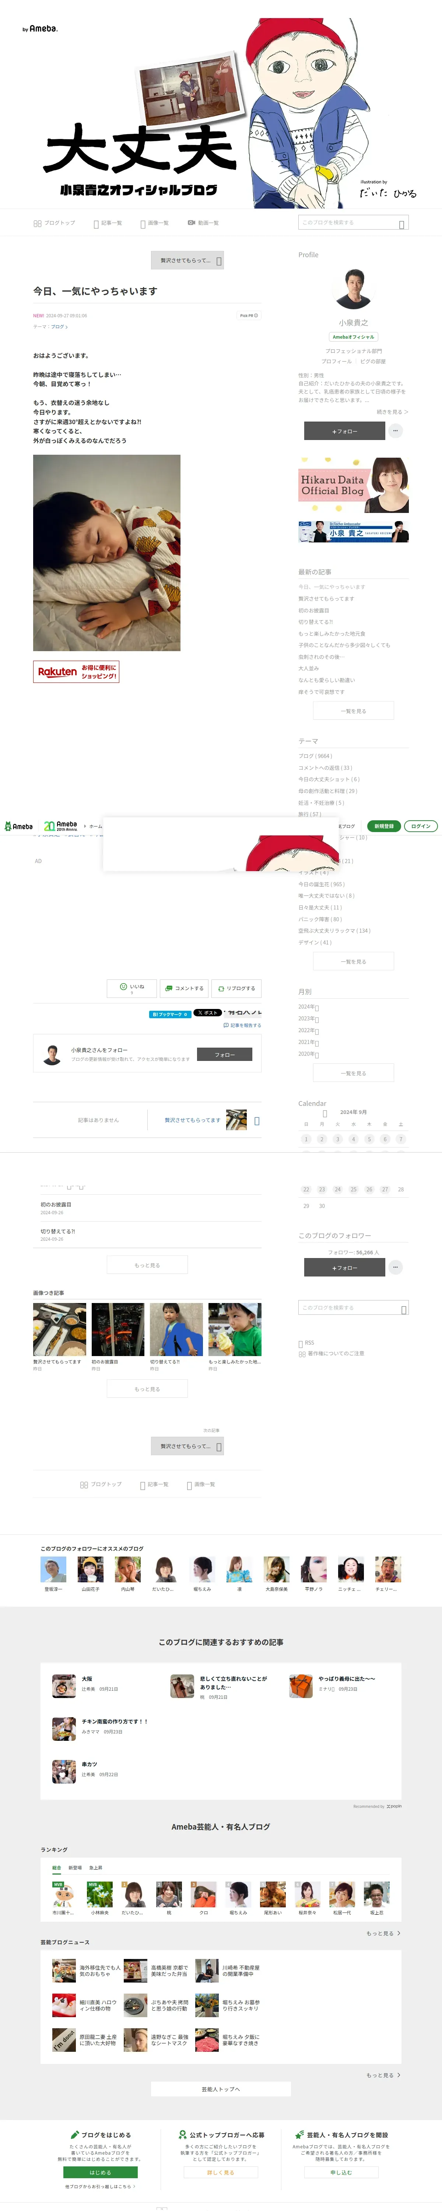Click the article title 今日、一気にやっちゃいます

pos(95,291)
